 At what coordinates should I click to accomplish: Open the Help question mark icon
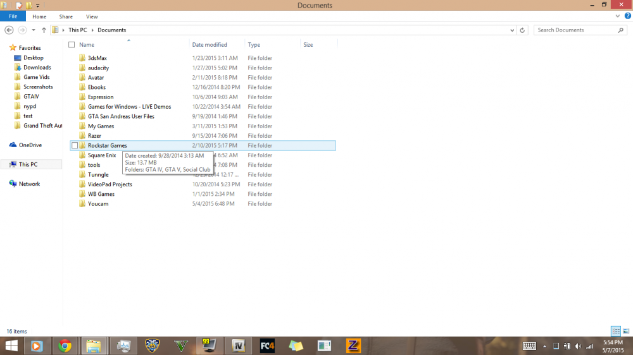tap(628, 16)
